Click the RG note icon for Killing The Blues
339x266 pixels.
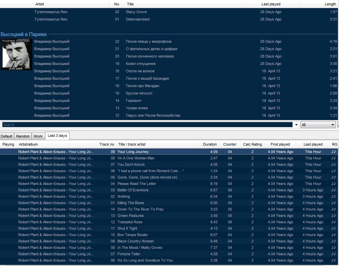334,203
